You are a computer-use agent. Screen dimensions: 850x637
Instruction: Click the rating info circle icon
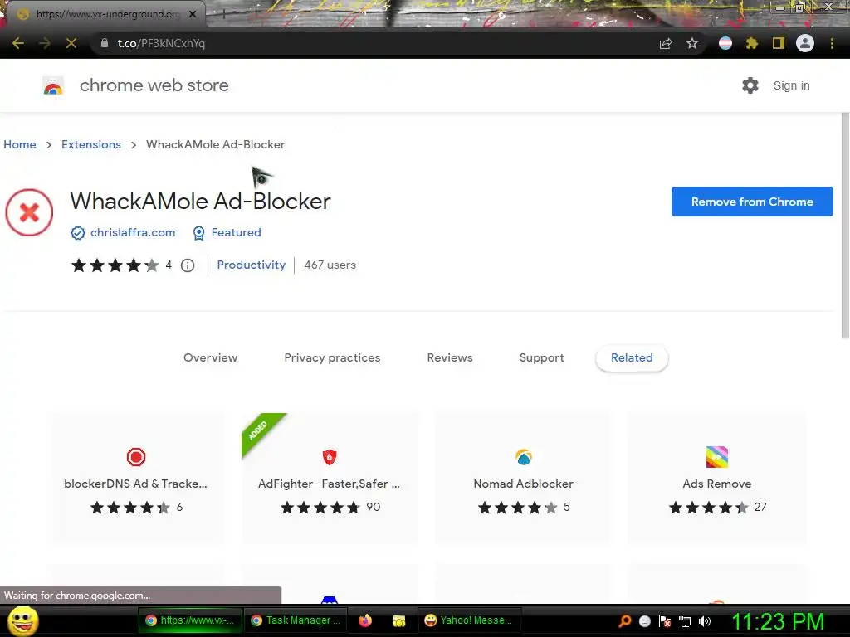[x=188, y=265]
